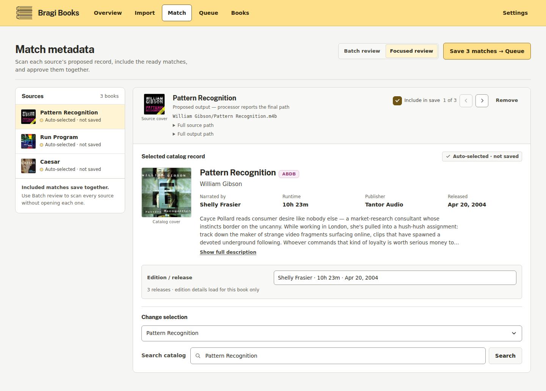Open the Books tab
Image resolution: width=546 pixels, height=391 pixels.
tap(240, 13)
